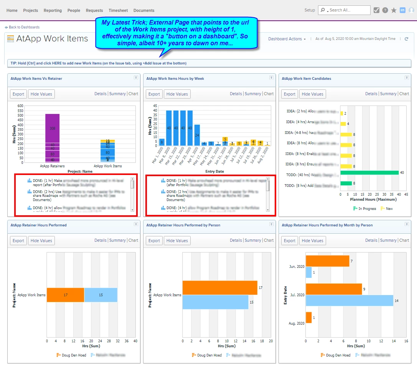The height and width of the screenshot is (368, 417).
Task: Click Doug Den Hoed legend icon in Hours by Month by Person
Action: pos(323,355)
